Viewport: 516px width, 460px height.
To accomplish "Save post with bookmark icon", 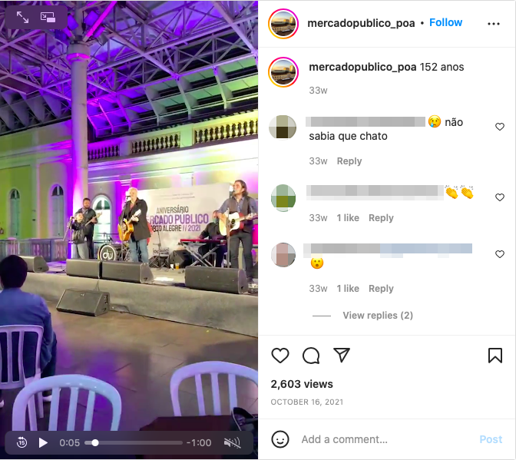I will [495, 356].
